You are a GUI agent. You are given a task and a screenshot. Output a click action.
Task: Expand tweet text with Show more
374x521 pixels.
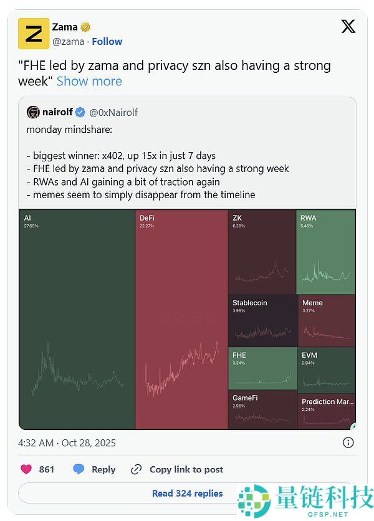(x=89, y=81)
